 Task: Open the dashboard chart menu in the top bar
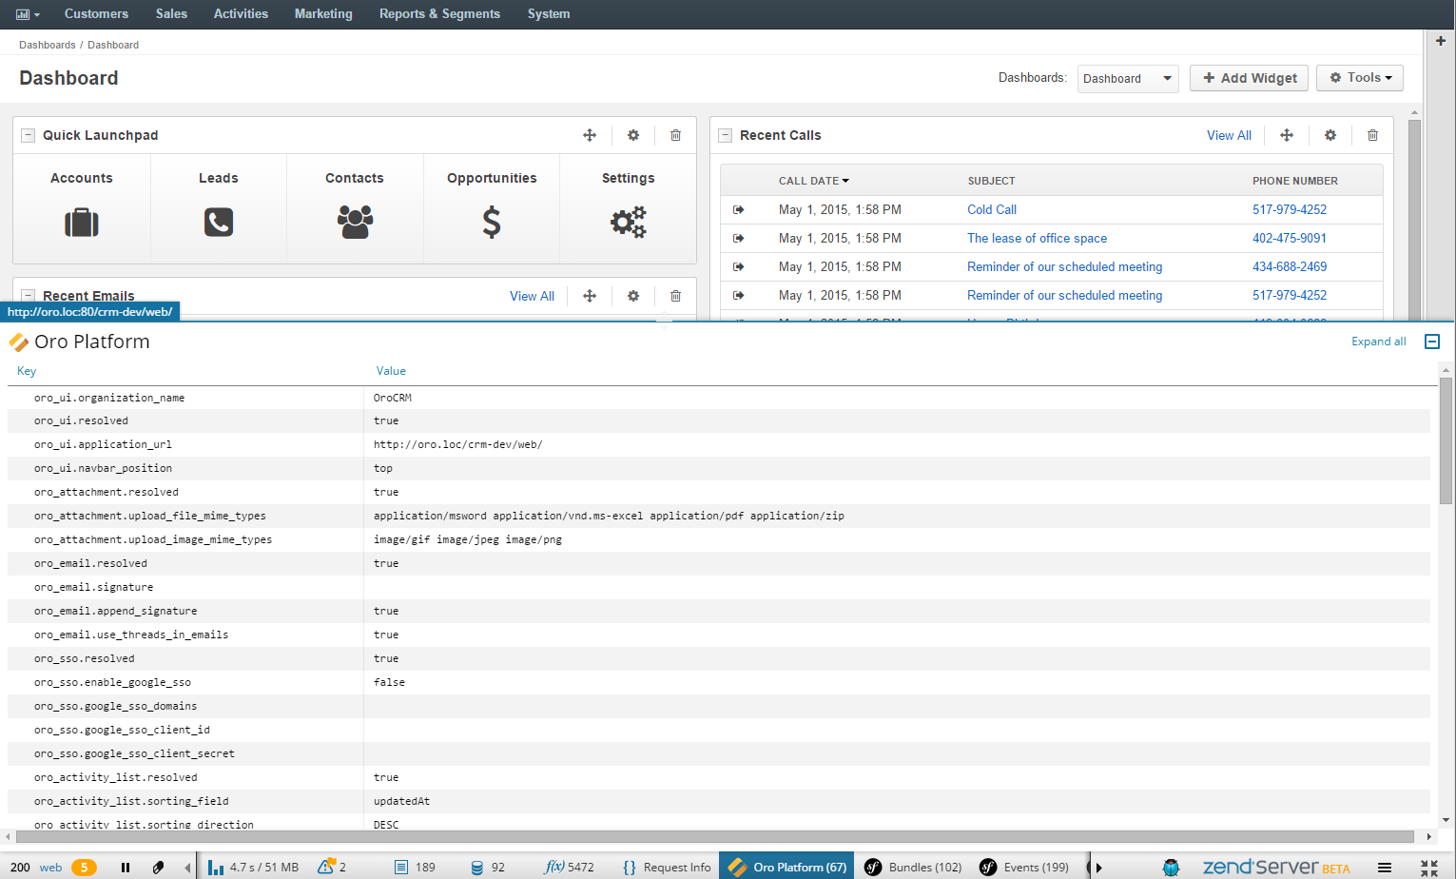point(28,14)
